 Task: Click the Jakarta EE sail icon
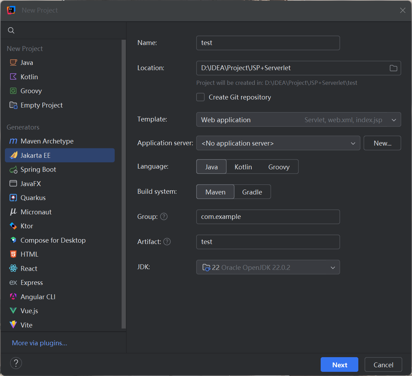13,155
